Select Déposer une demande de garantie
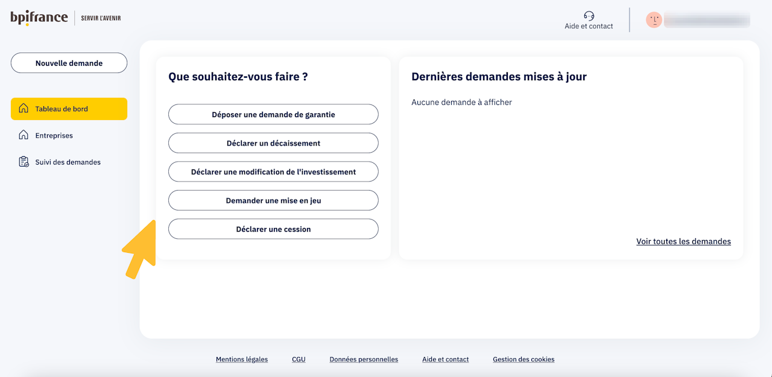 click(x=273, y=114)
